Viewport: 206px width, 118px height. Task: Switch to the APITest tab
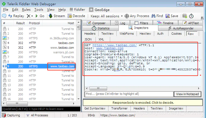(191, 23)
